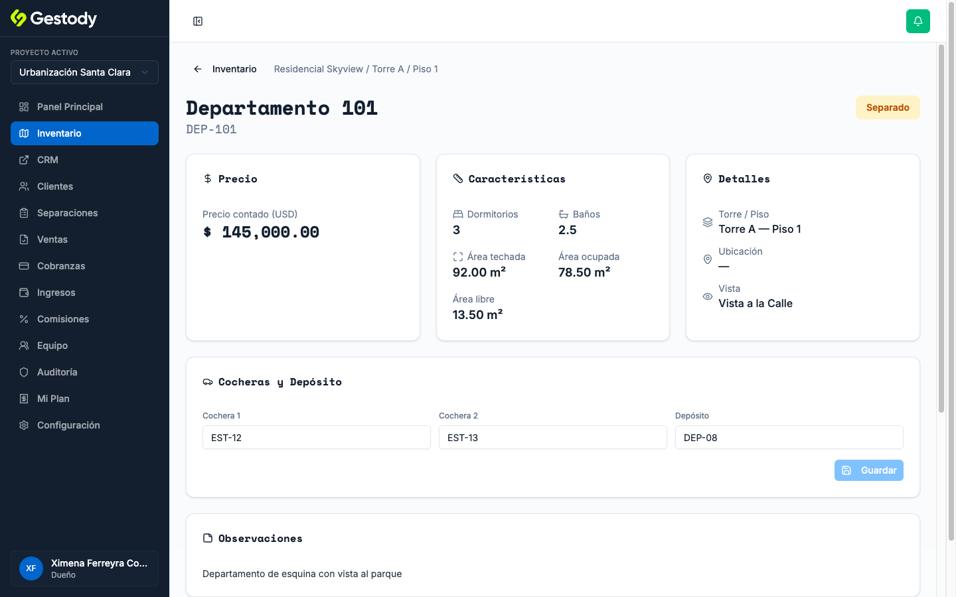Click the XF user avatar

pyautogui.click(x=31, y=568)
